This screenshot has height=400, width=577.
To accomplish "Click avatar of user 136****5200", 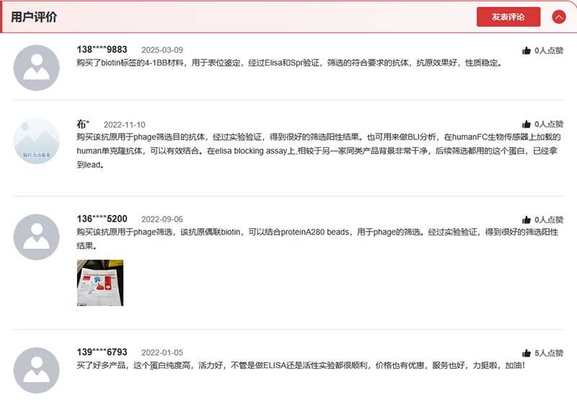I will [37, 237].
